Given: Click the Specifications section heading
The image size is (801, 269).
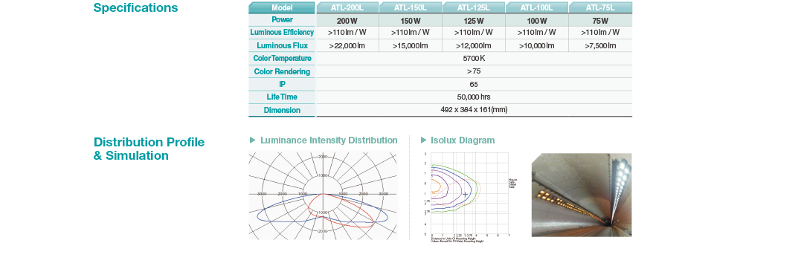Looking at the screenshot, I should (135, 8).
